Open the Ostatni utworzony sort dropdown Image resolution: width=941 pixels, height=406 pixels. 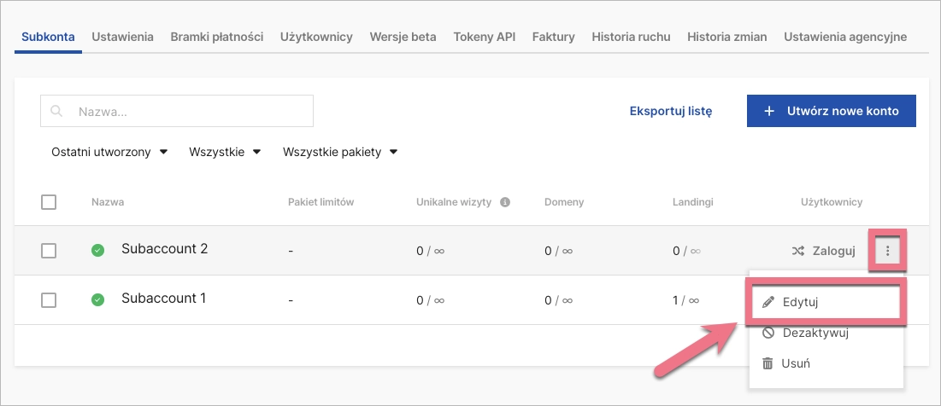[109, 152]
